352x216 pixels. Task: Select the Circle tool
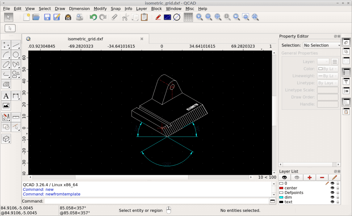pyautogui.click(x=16, y=55)
